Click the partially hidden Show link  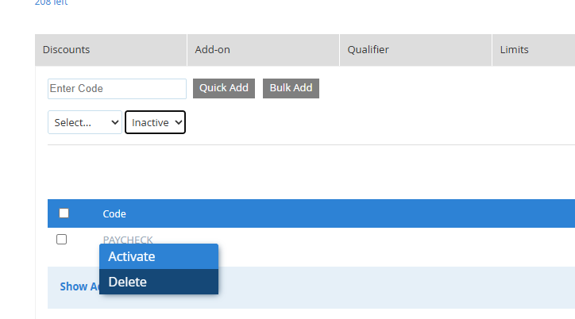click(x=79, y=286)
